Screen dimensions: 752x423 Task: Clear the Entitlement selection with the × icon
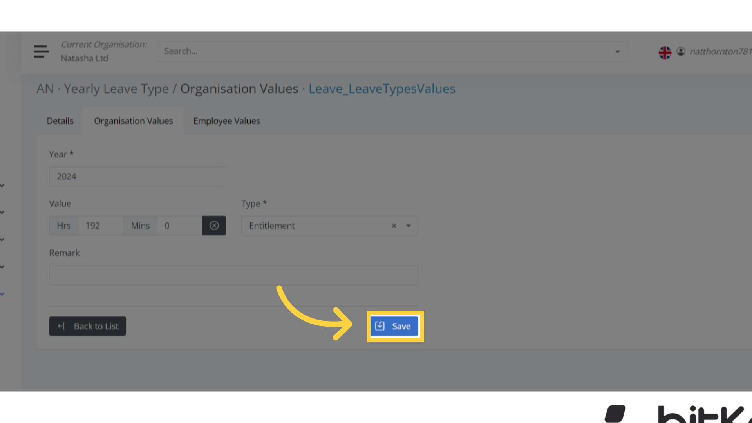(x=394, y=226)
